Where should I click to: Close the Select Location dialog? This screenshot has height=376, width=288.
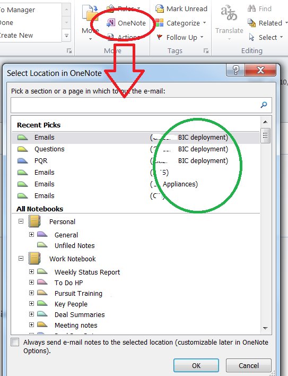tap(260, 70)
